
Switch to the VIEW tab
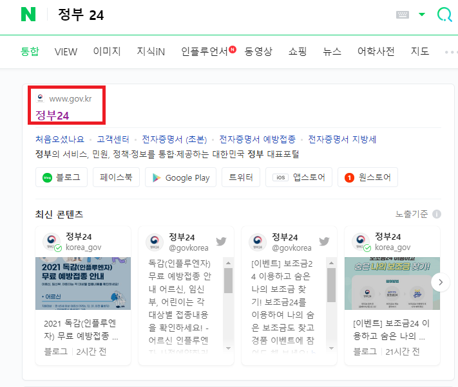coord(66,51)
